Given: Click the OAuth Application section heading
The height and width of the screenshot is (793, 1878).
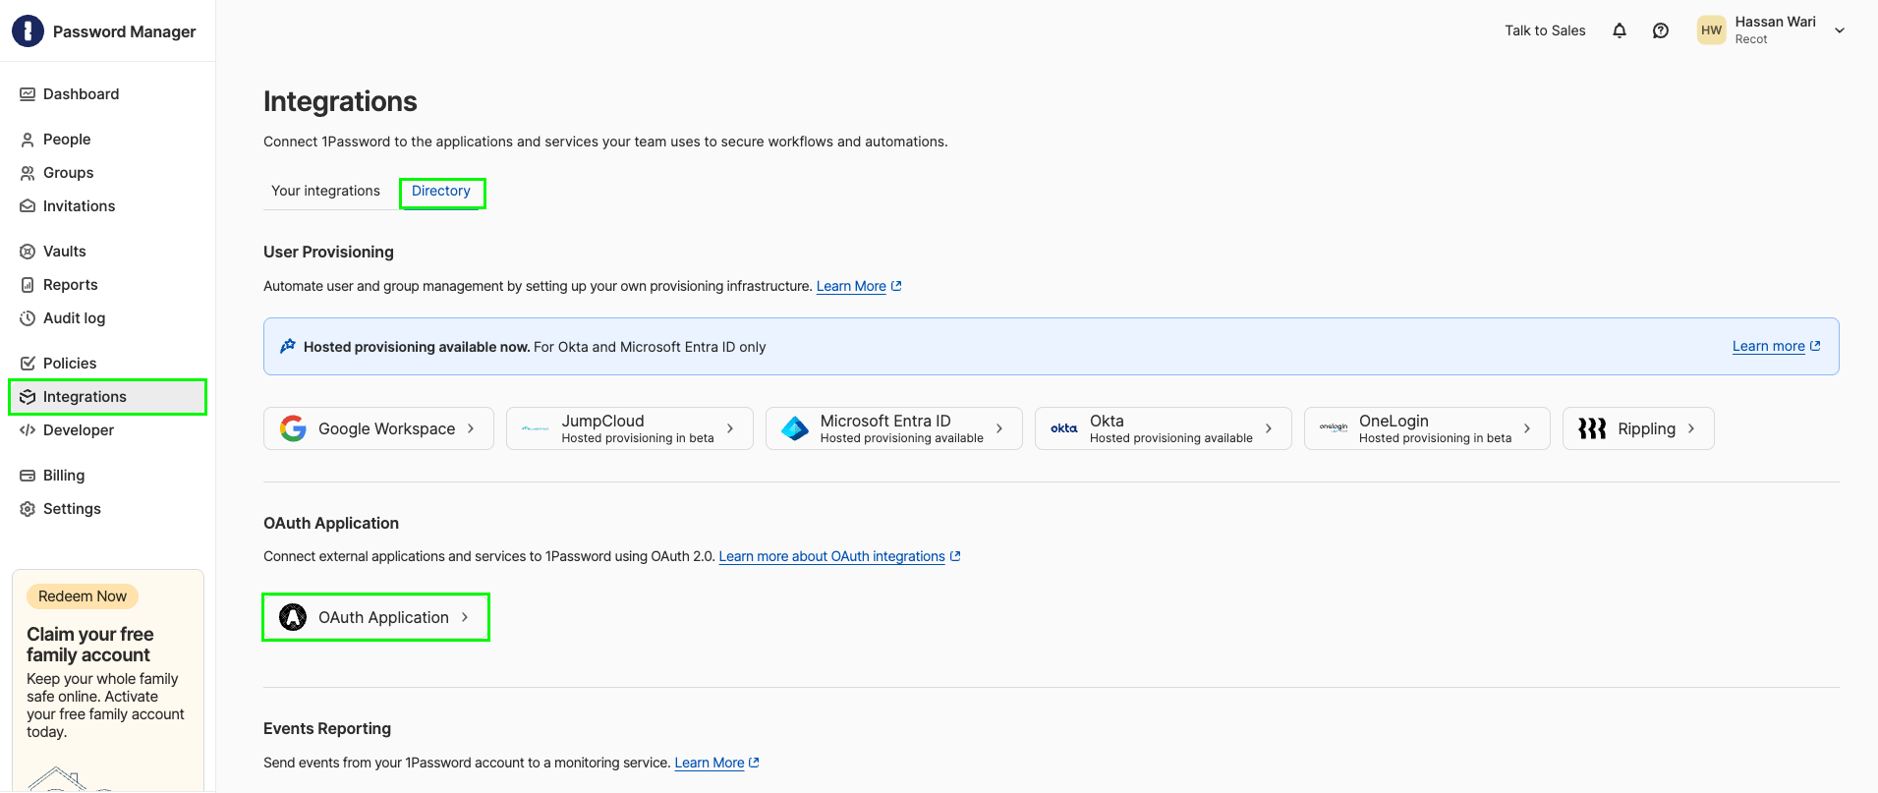Looking at the screenshot, I should pyautogui.click(x=331, y=523).
